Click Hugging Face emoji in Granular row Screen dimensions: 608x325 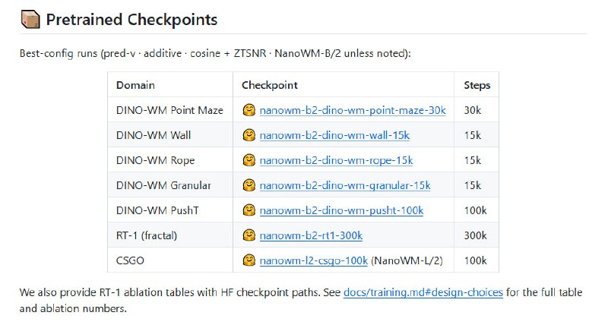pyautogui.click(x=249, y=185)
